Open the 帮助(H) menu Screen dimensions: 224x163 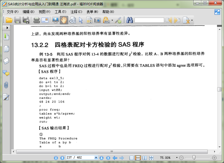[x=108, y=12]
